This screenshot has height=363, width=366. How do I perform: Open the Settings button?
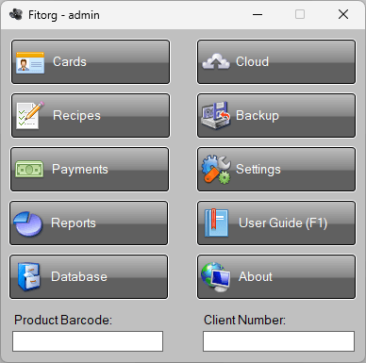click(276, 170)
